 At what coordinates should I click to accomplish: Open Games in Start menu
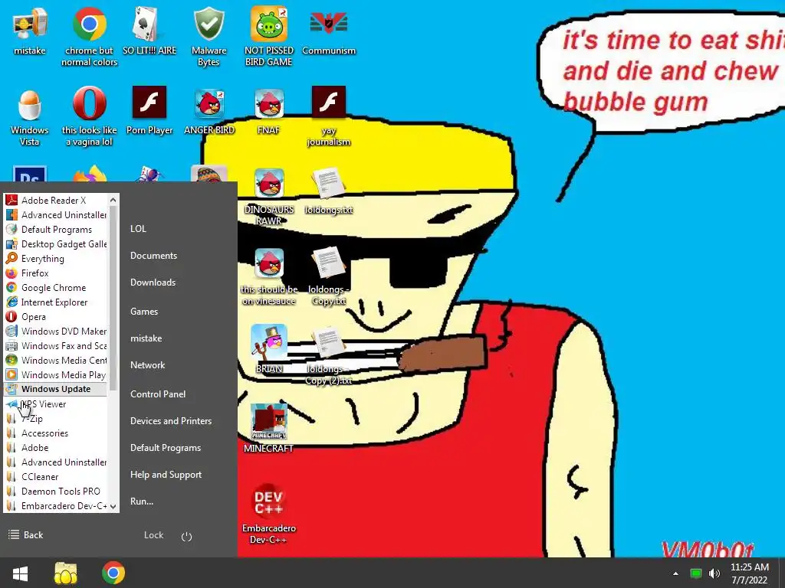(144, 312)
